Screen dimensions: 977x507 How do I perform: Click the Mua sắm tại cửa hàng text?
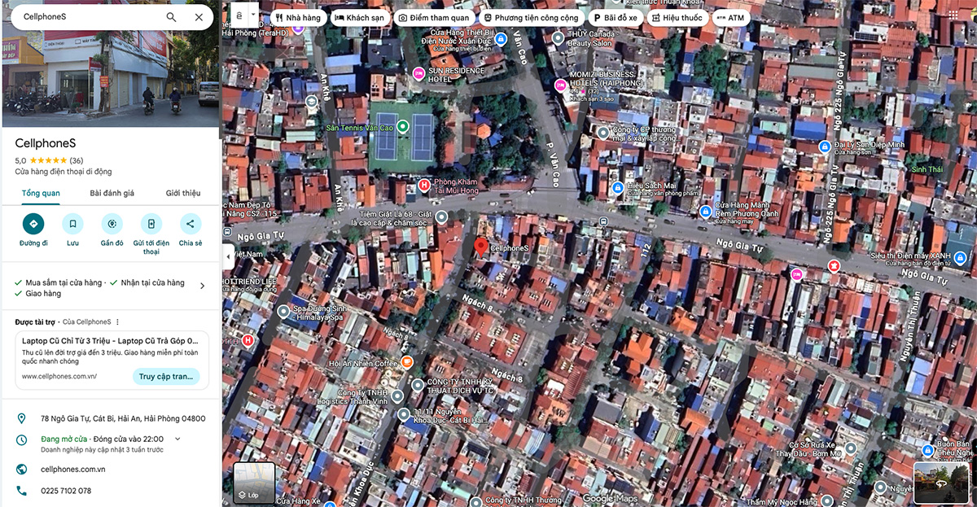64,282
